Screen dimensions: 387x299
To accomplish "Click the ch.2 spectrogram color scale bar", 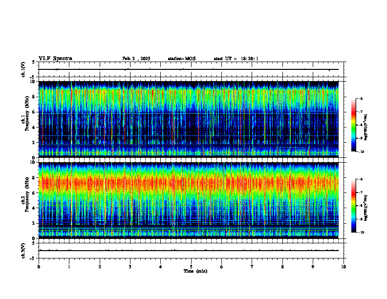I will (354, 206).
